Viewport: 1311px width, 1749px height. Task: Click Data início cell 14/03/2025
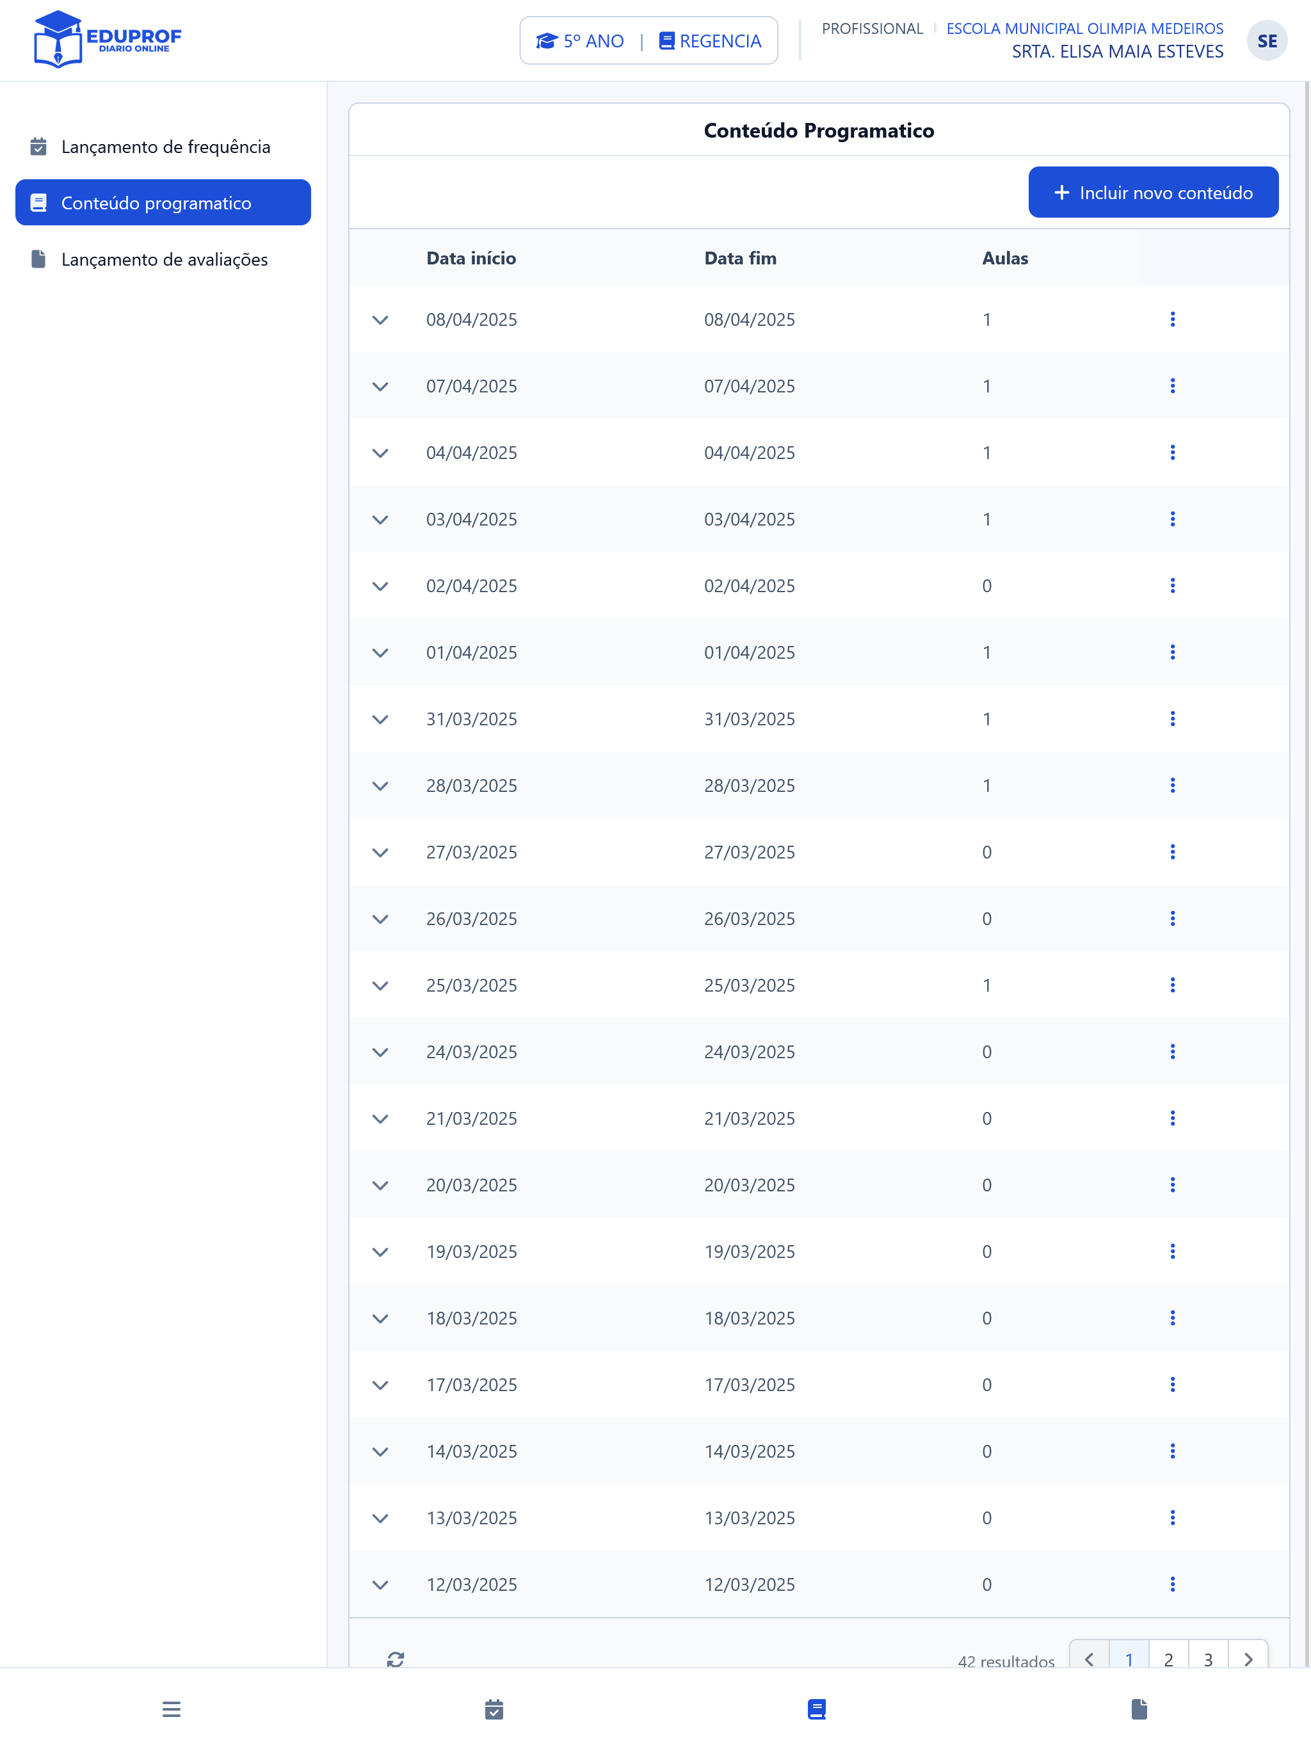471,1451
